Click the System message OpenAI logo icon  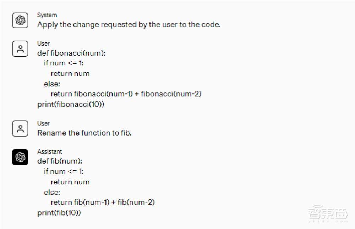pyautogui.click(x=20, y=21)
